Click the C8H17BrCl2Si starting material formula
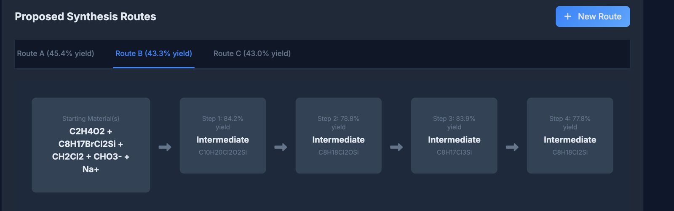The height and width of the screenshot is (211, 674). click(87, 144)
